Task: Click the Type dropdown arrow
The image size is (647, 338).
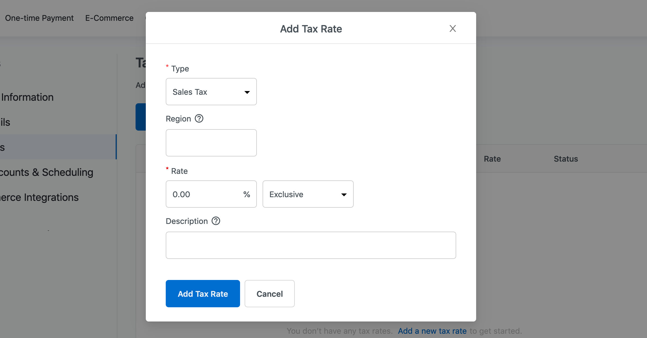Action: coord(247,92)
